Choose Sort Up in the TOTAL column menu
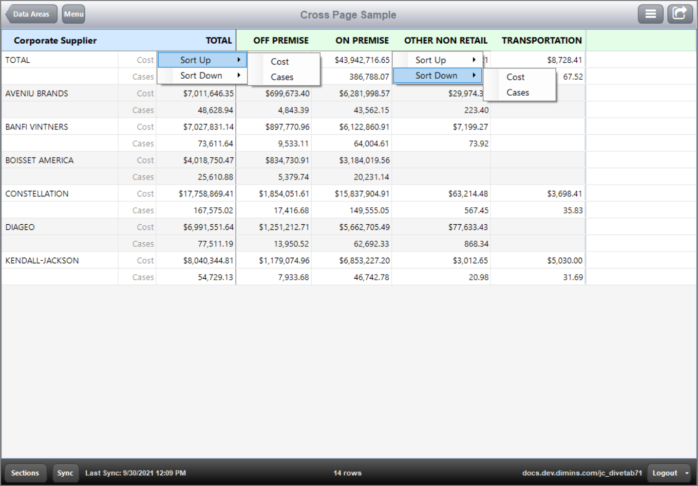The height and width of the screenshot is (486, 698). 202,60
